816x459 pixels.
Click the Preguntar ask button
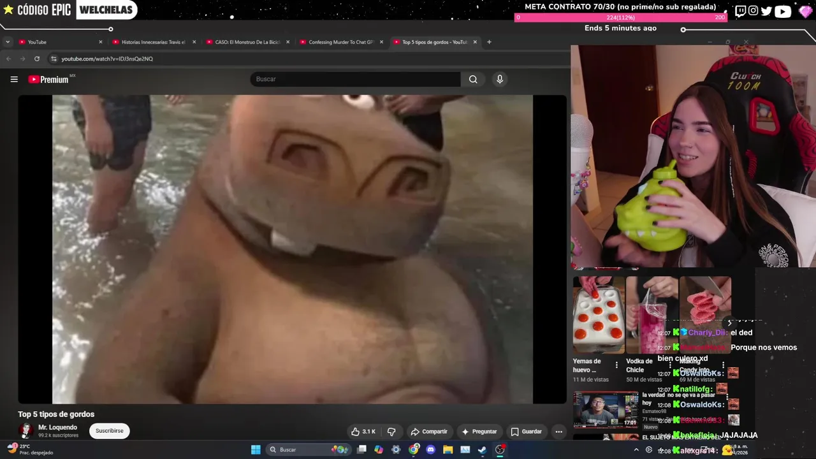pos(479,432)
